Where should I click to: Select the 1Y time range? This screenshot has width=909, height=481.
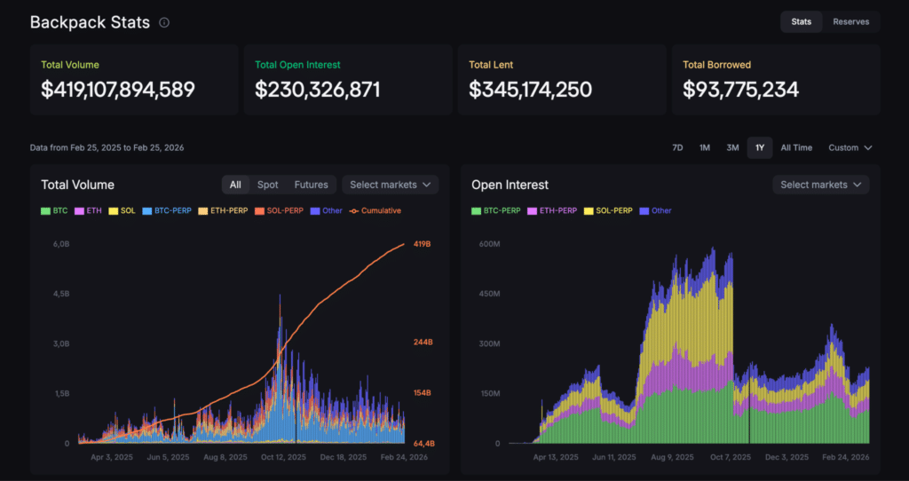tap(760, 148)
